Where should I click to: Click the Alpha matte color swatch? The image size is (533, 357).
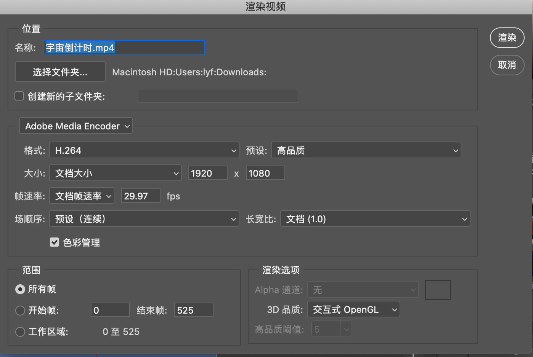click(438, 290)
